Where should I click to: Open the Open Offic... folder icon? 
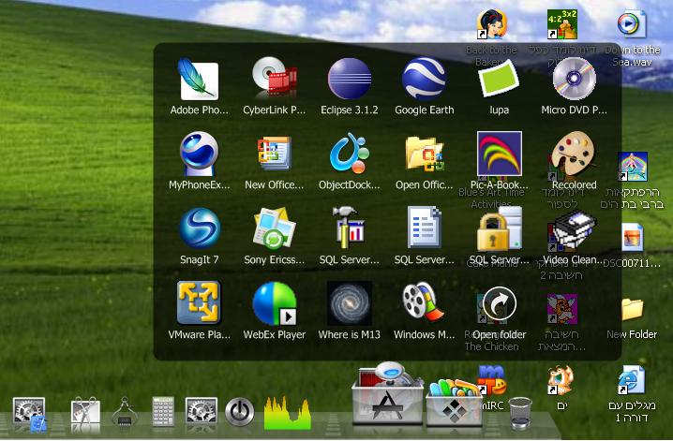(424, 154)
